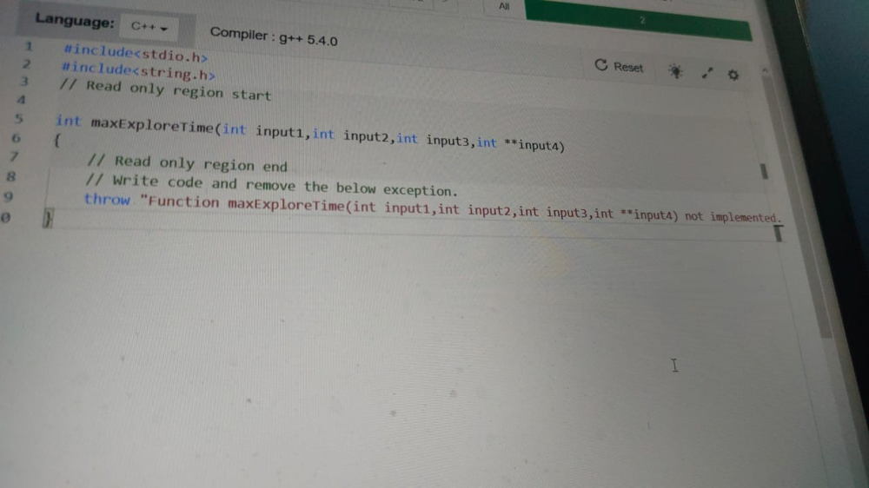Image resolution: width=869 pixels, height=488 pixels.
Task: Click the #include<stdio.h> line
Action: [136, 53]
